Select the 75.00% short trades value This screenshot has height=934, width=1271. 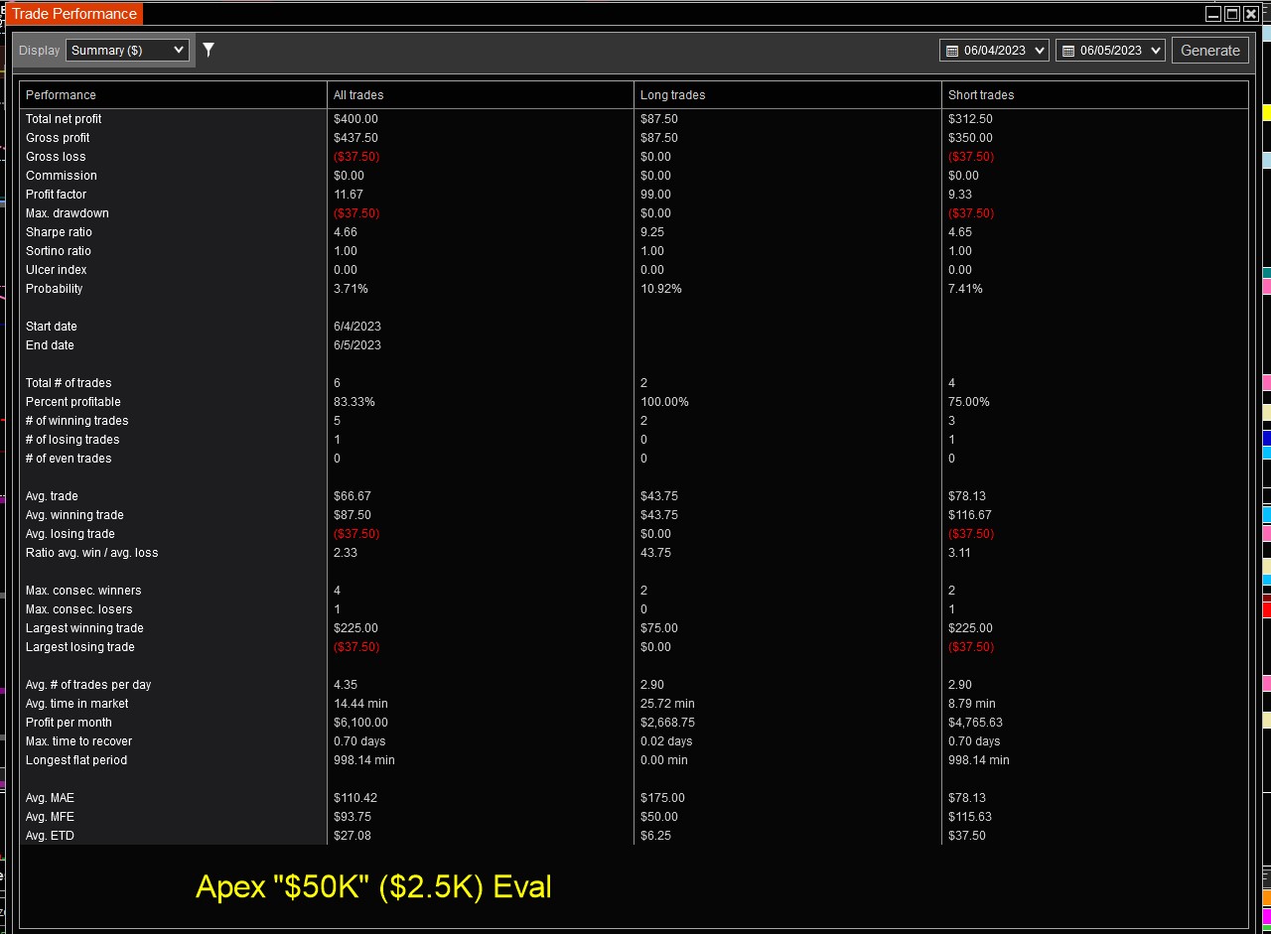point(969,402)
